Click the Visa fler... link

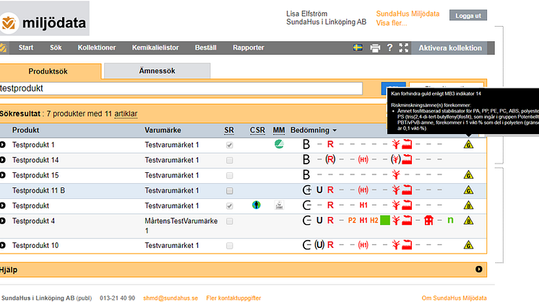pos(391,23)
